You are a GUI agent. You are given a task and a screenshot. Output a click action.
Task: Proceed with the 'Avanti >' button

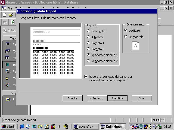pos(117,98)
